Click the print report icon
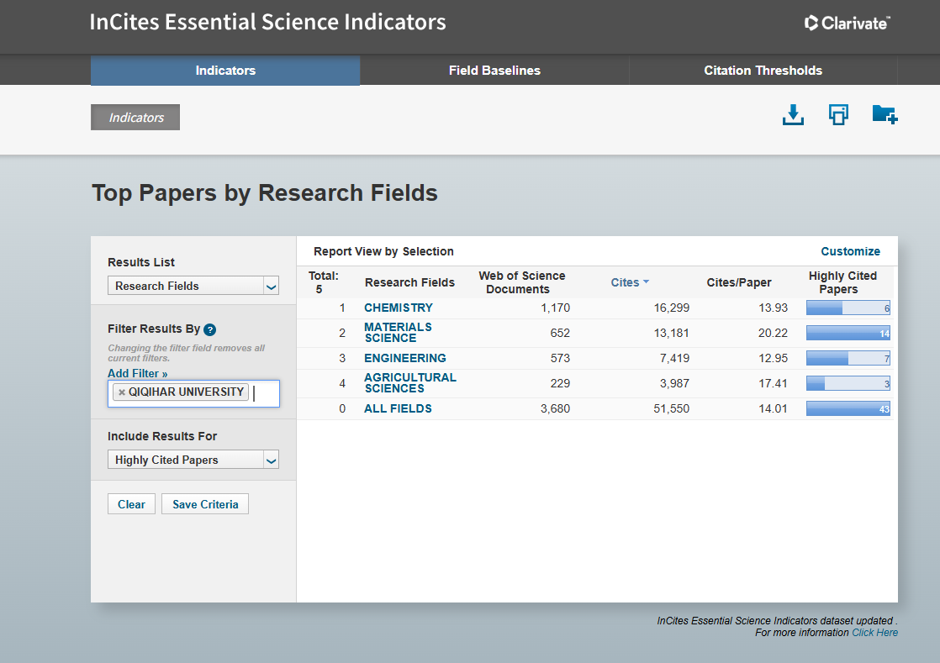 click(838, 115)
